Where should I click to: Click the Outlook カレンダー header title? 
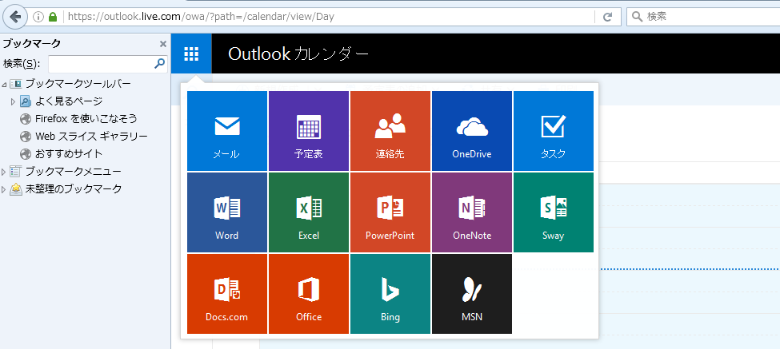(x=298, y=54)
